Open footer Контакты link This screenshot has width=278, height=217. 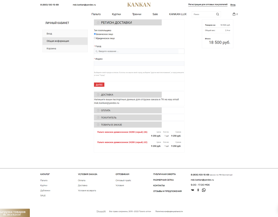coord(159,186)
